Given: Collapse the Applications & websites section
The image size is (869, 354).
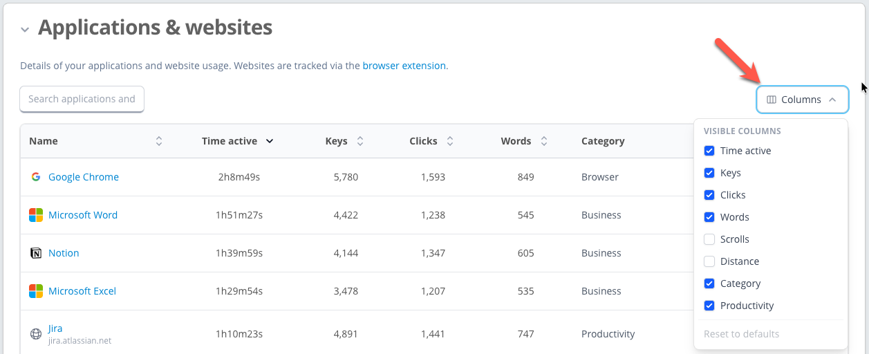Looking at the screenshot, I should [25, 29].
